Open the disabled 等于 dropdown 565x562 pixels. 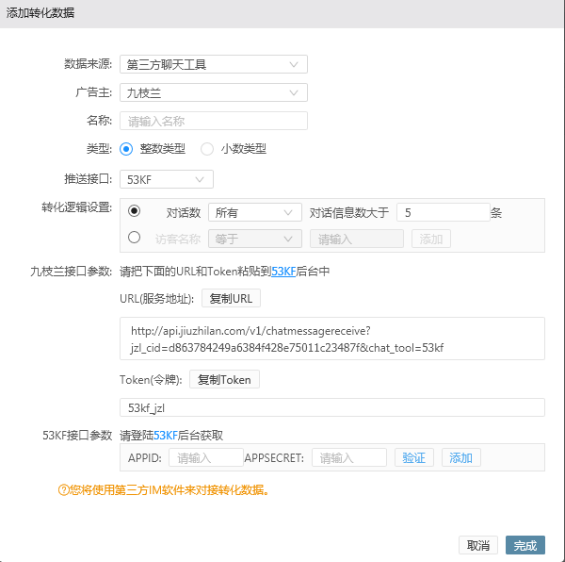click(255, 239)
